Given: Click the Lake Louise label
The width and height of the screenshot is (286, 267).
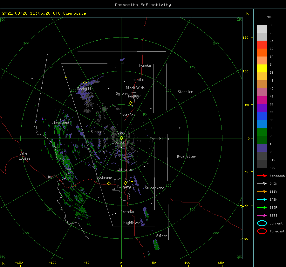Looking at the screenshot, I should point(24,156).
